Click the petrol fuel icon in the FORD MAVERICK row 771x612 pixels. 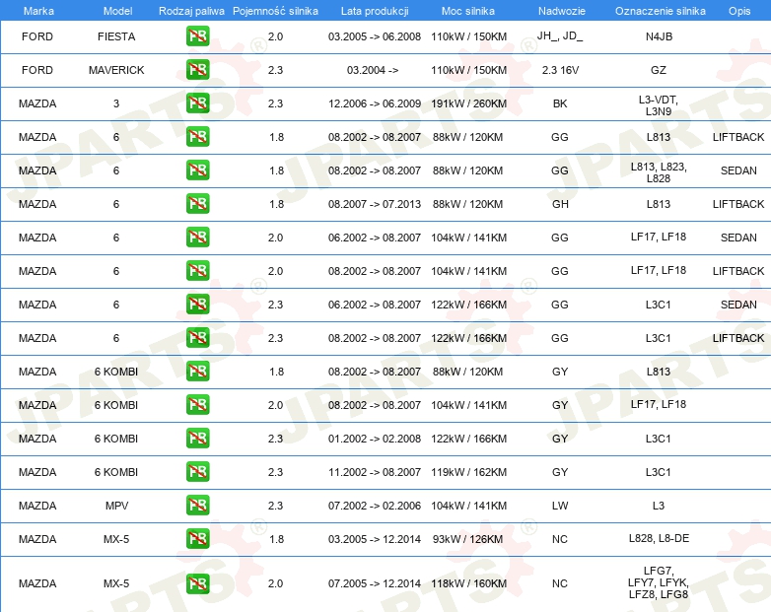197,70
